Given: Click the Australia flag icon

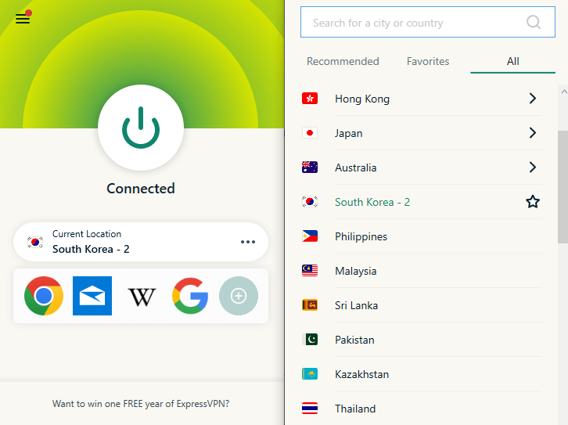Looking at the screenshot, I should tap(310, 167).
